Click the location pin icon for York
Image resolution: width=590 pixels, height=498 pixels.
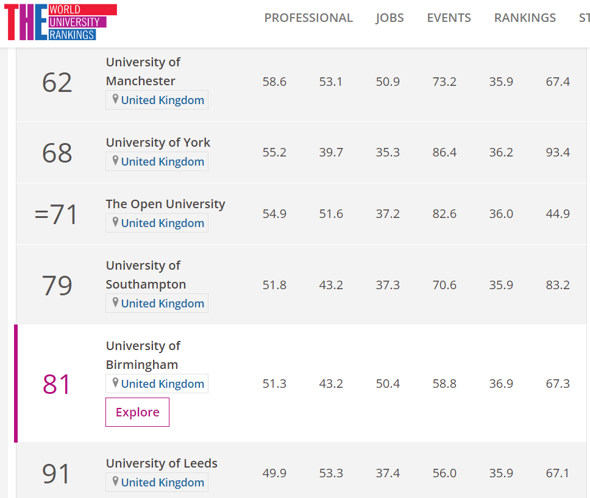(116, 161)
